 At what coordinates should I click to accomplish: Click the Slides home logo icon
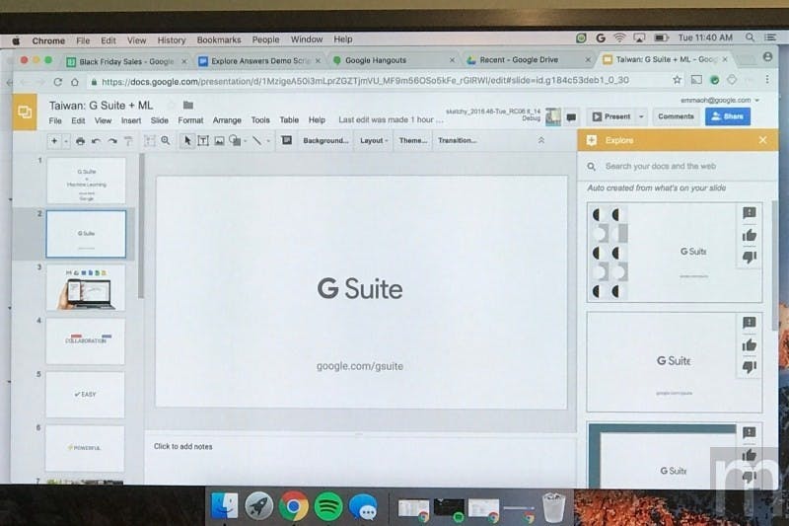25,112
